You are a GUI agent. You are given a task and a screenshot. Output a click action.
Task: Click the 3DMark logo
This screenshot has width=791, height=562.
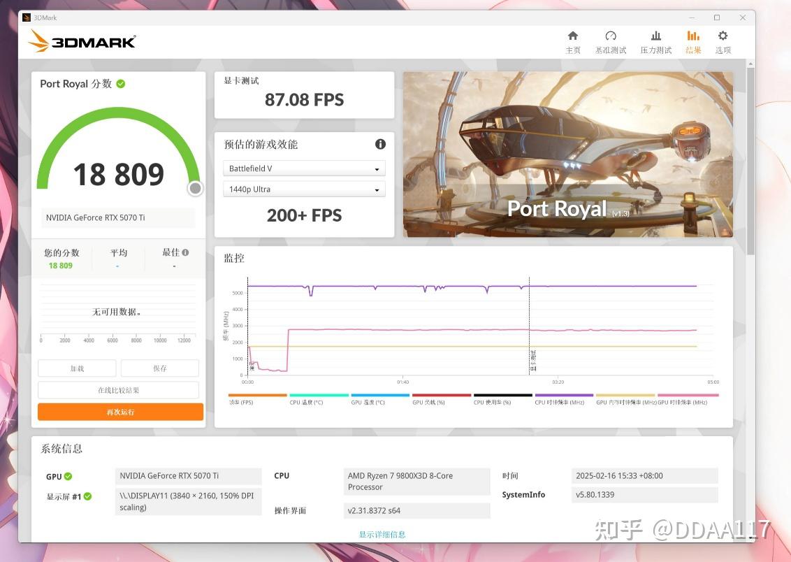pyautogui.click(x=82, y=41)
